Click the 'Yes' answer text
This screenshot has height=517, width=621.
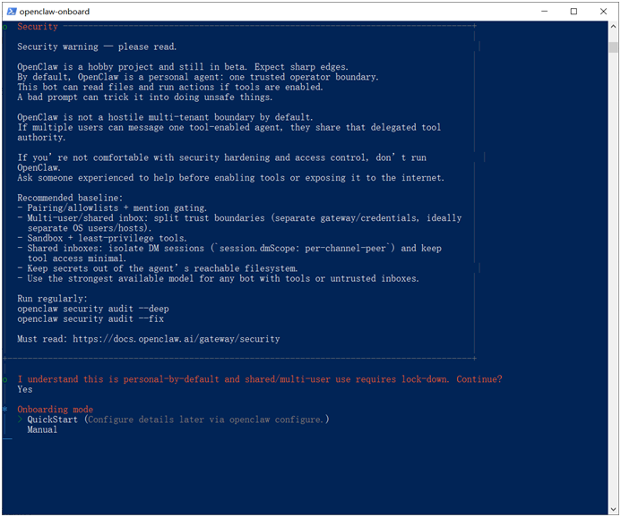(x=25, y=389)
